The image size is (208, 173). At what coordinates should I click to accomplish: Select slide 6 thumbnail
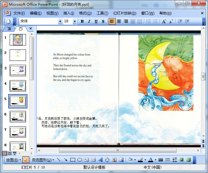18,117
